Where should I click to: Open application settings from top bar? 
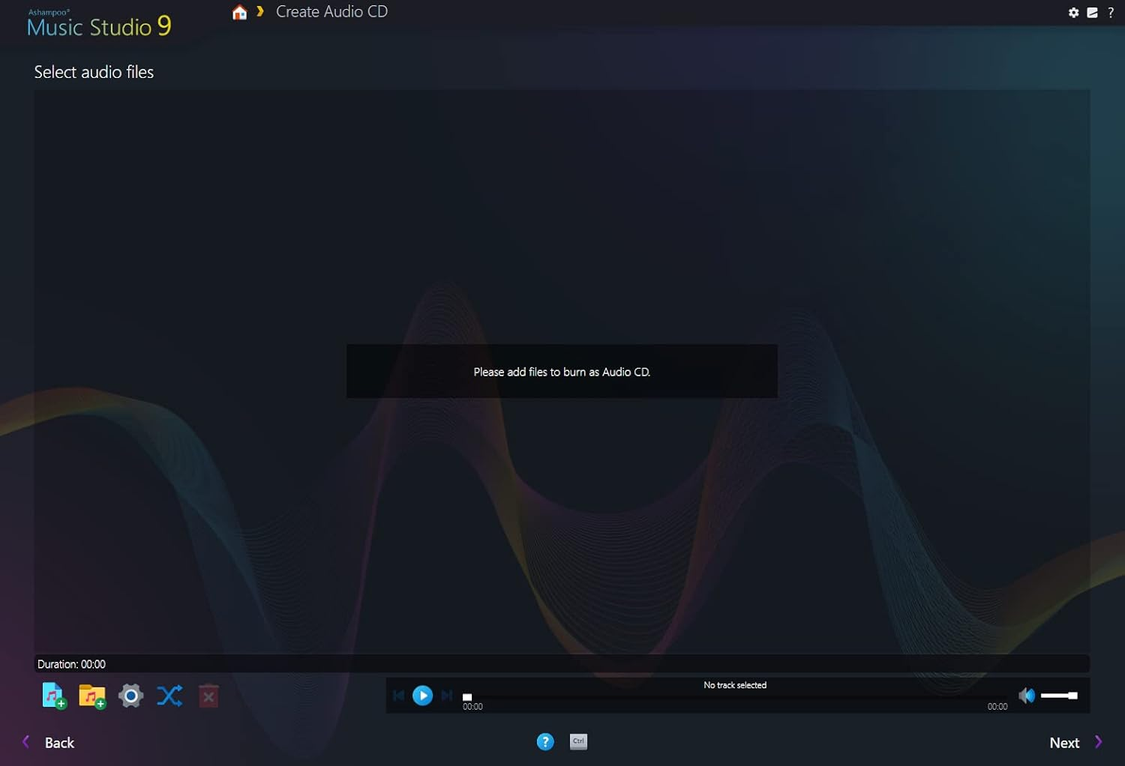click(1074, 12)
